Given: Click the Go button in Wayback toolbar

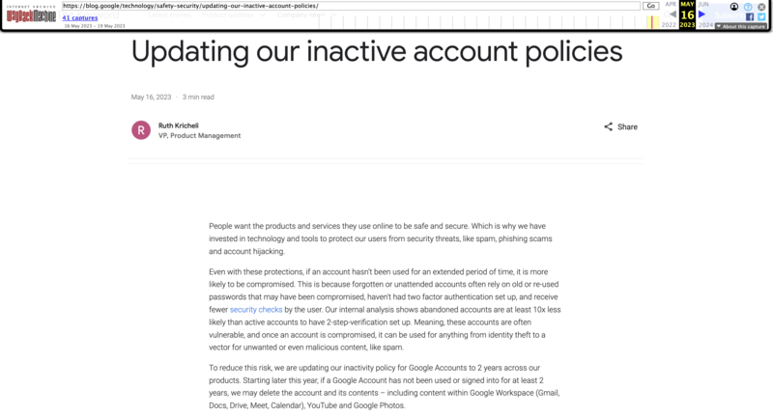Looking at the screenshot, I should pos(650,6).
